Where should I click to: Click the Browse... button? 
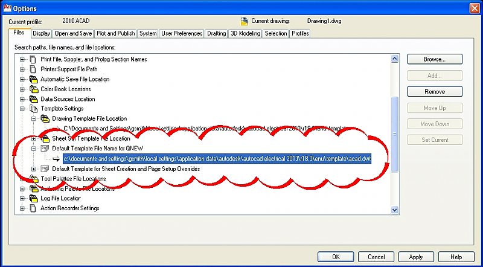point(435,59)
